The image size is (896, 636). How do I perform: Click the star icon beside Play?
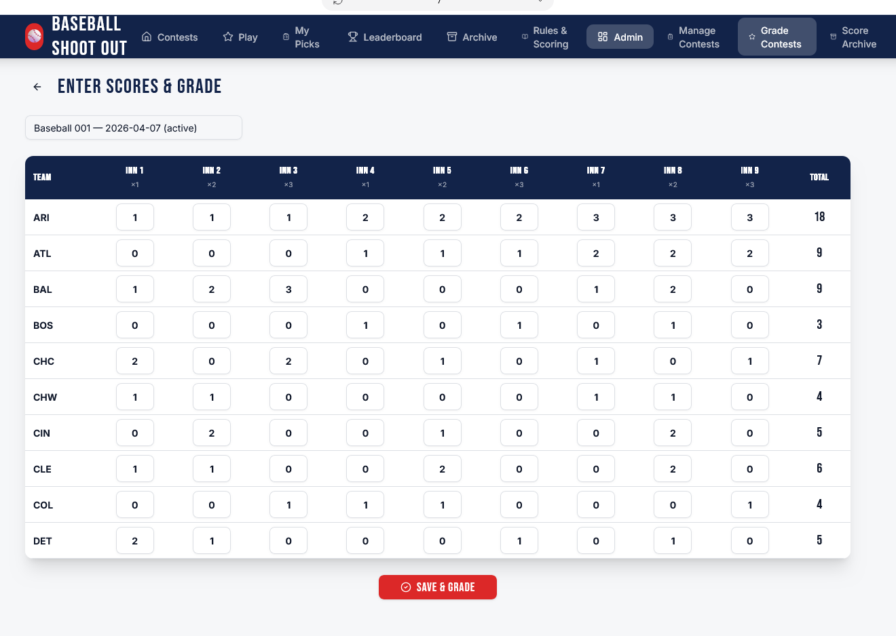click(x=228, y=37)
